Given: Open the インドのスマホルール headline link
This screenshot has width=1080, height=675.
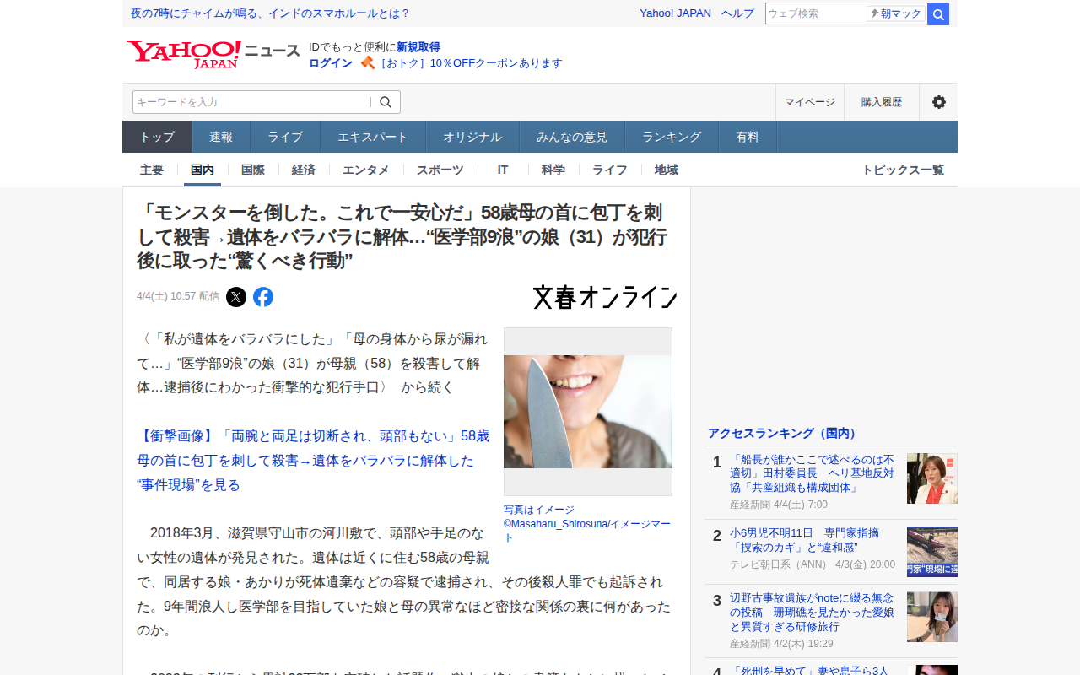Looking at the screenshot, I should pyautogui.click(x=270, y=13).
